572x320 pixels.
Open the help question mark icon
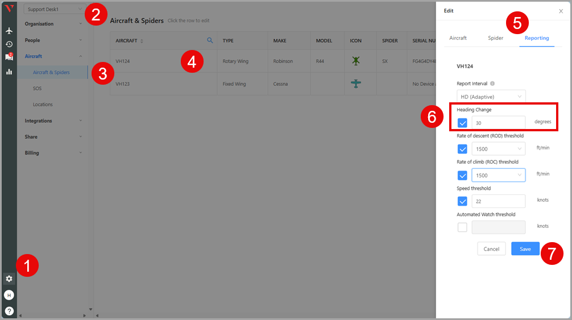pyautogui.click(x=9, y=311)
